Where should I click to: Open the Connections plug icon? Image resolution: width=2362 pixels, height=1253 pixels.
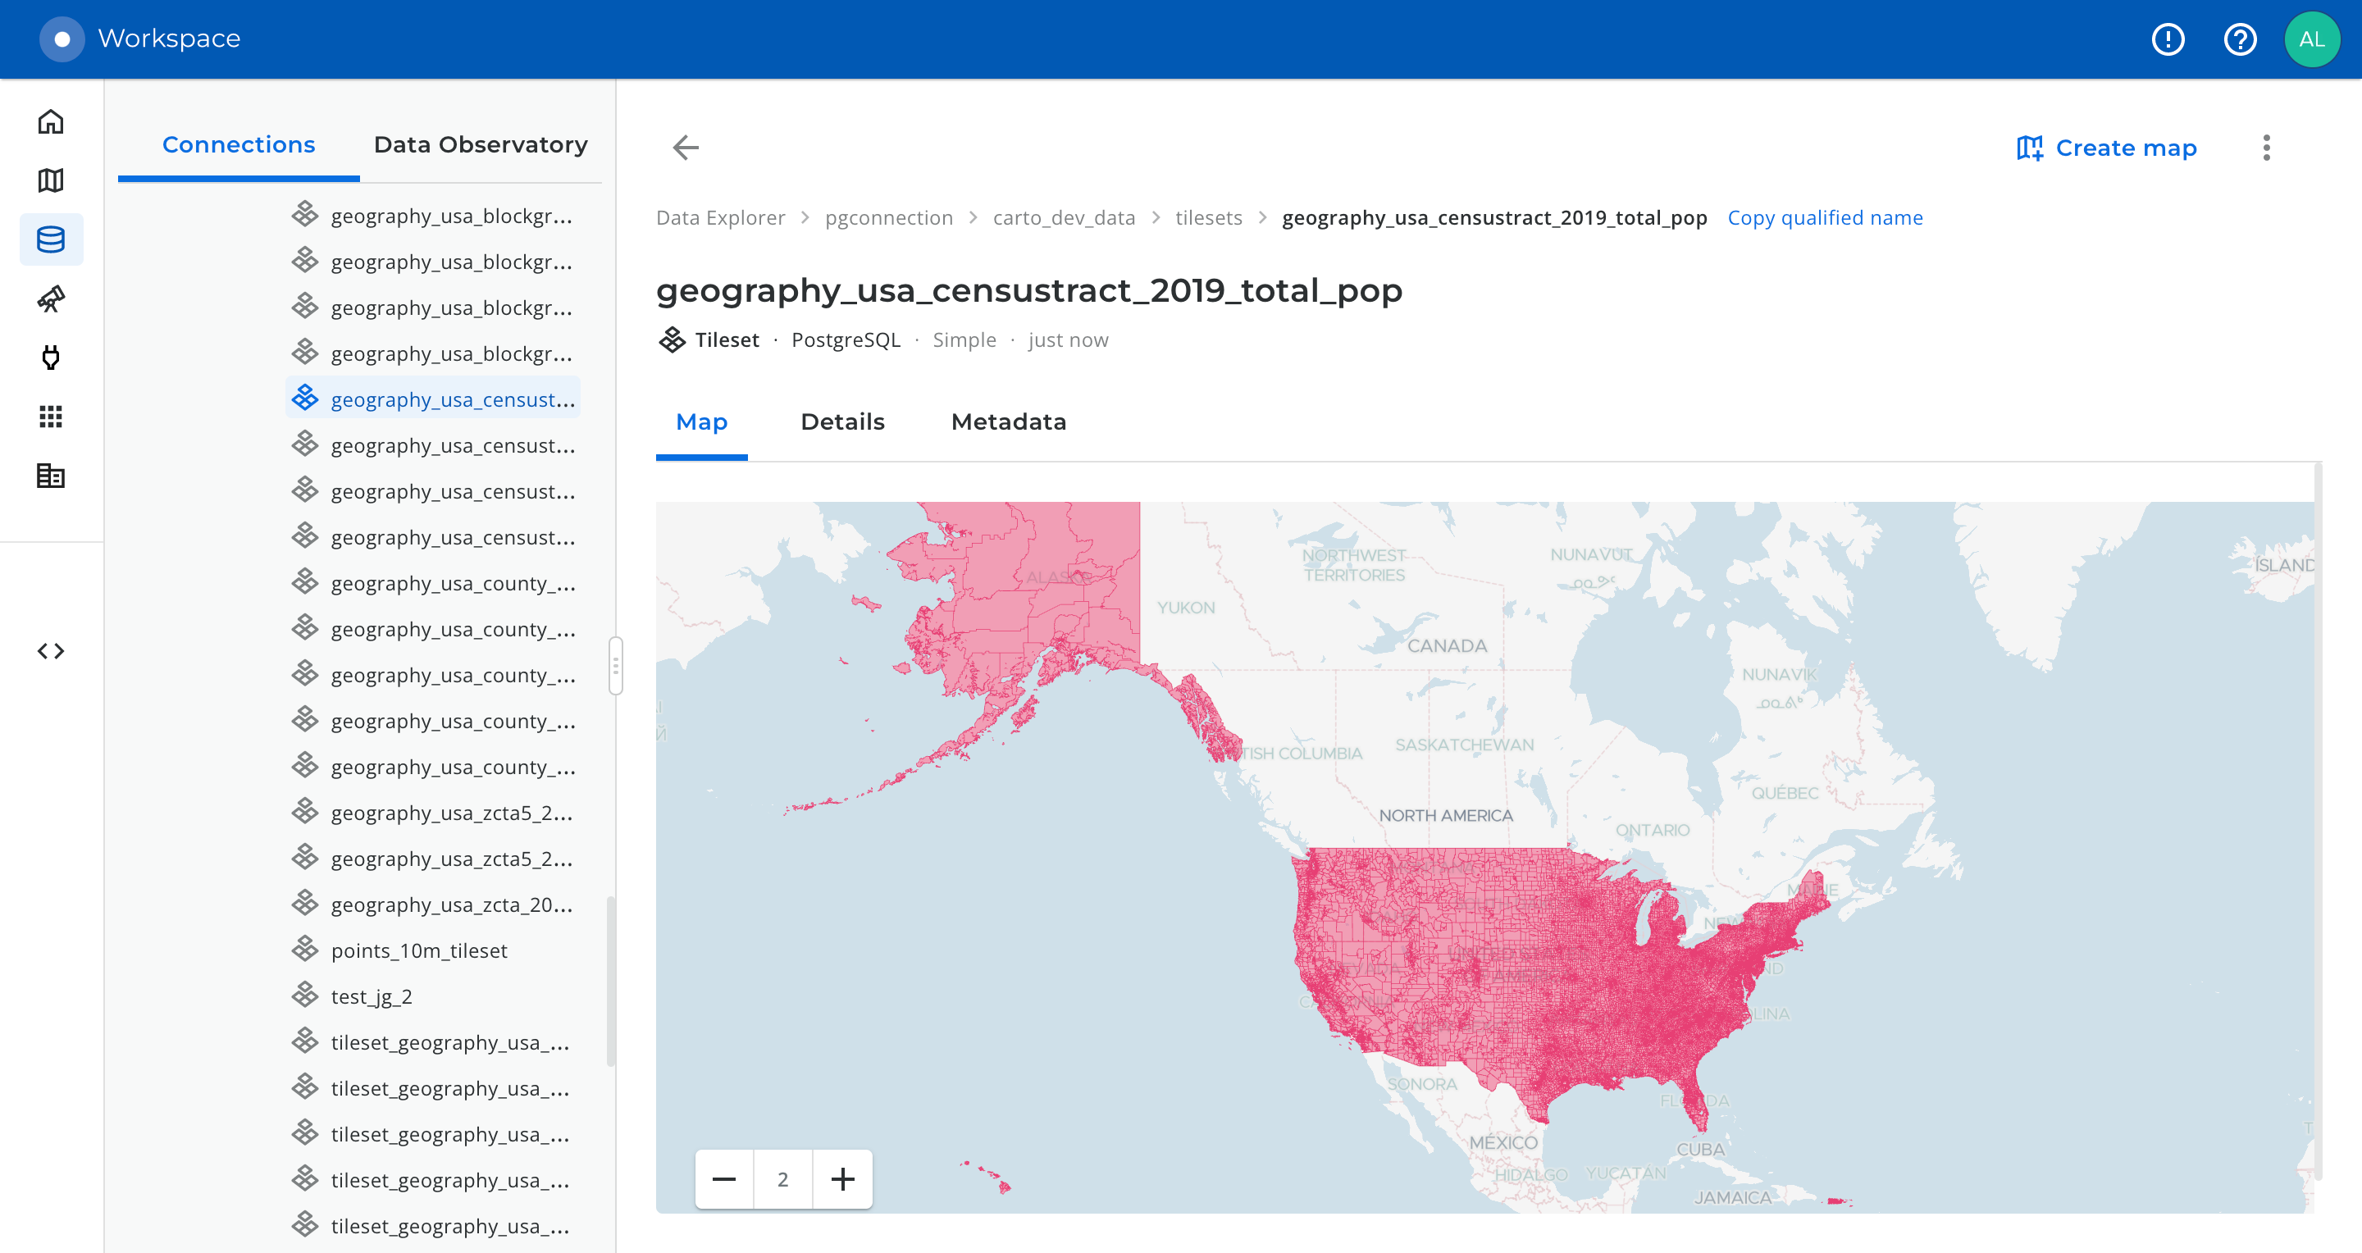[50, 358]
